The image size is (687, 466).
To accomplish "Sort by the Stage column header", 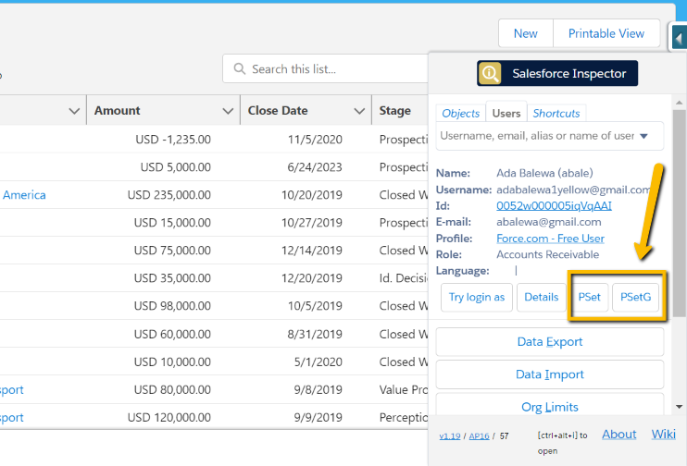I will pos(394,111).
